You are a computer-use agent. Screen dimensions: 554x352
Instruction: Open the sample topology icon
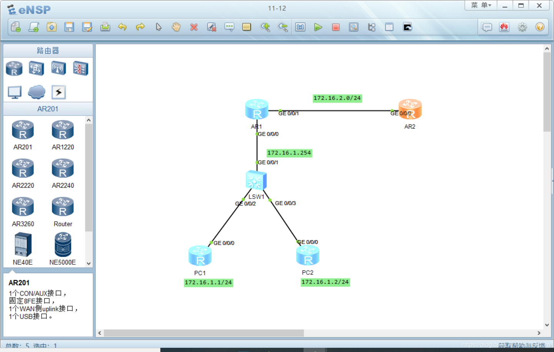point(34,27)
